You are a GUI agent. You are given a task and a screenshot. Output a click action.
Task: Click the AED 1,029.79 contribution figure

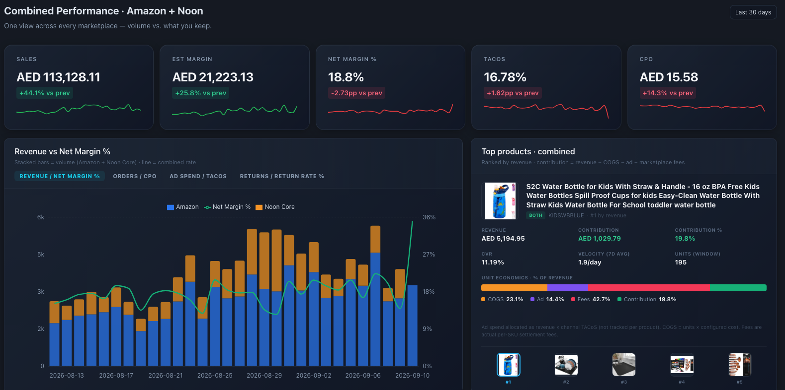(600, 239)
